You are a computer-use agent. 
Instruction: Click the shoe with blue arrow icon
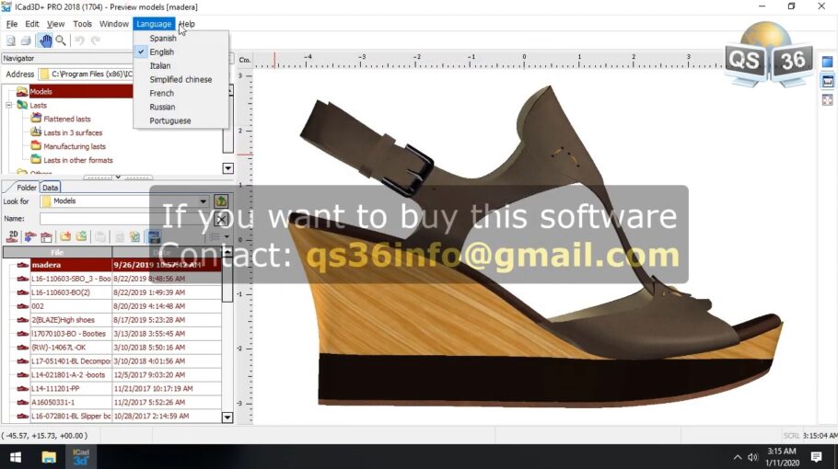point(30,236)
